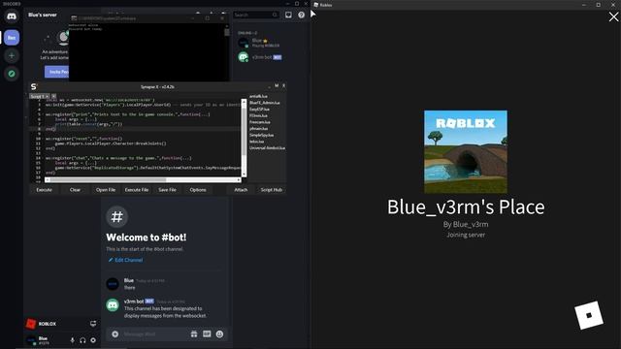Add a new script tab with plus
The width and height of the screenshot is (621, 349).
[x=54, y=96]
